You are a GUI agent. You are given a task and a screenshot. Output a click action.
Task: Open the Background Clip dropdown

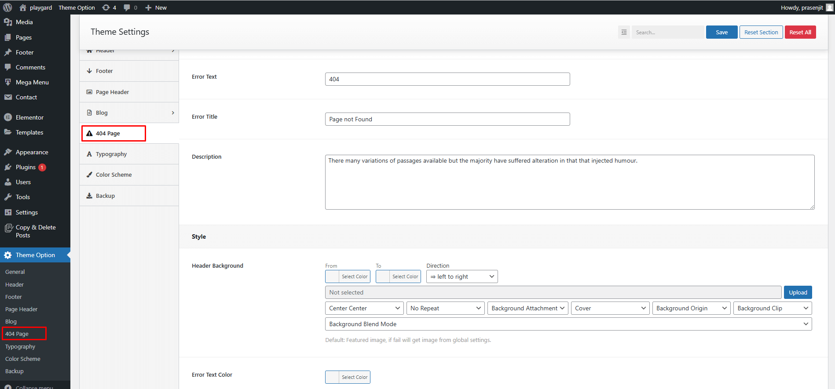773,308
